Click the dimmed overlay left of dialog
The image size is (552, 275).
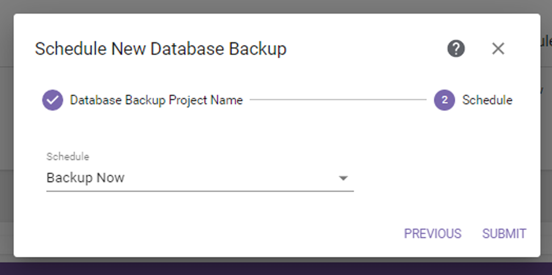click(x=6, y=130)
